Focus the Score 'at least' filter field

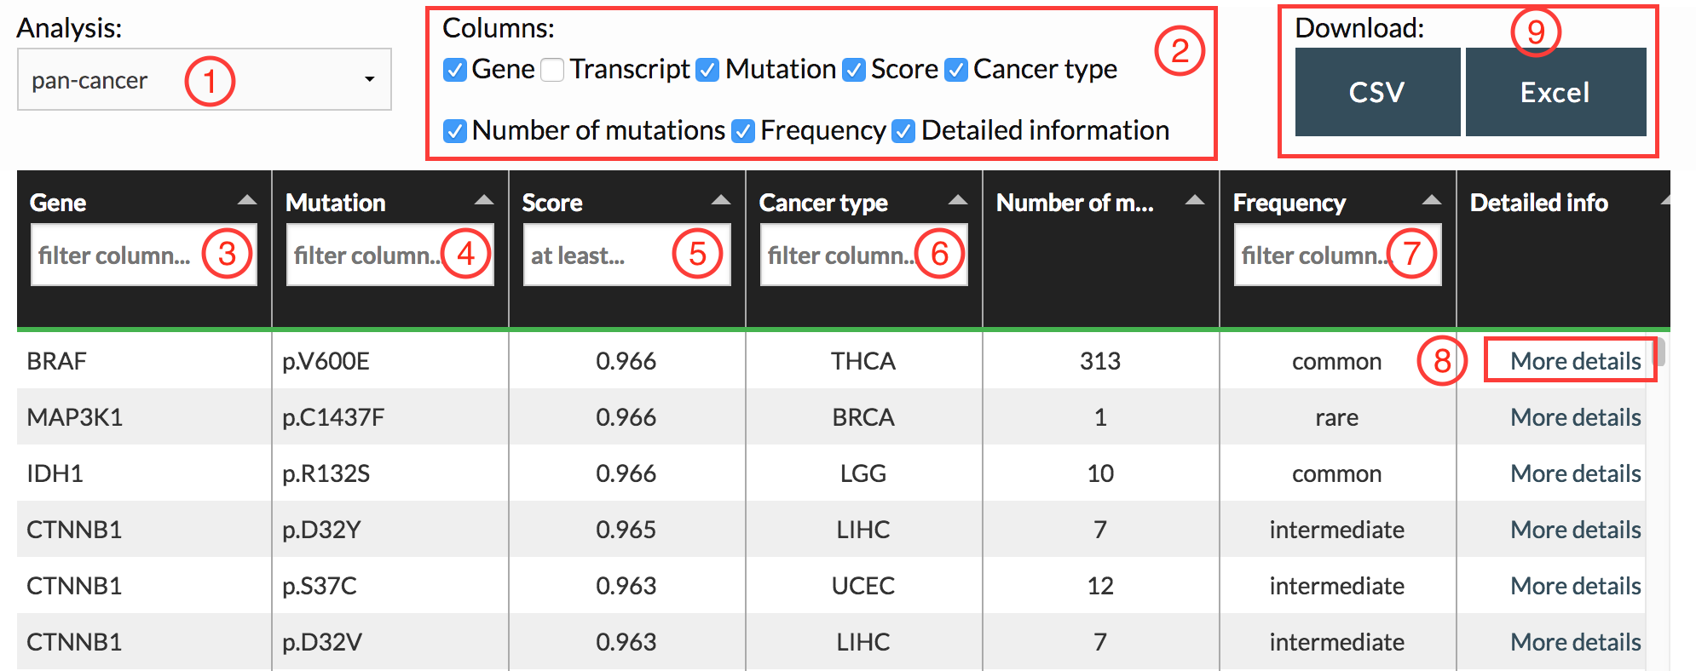[x=627, y=255]
